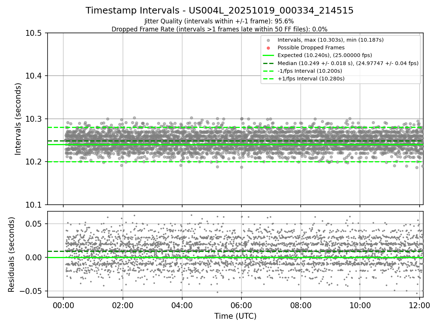Click the "Intervals (seconds)" y-axis label
Image resolution: width=439 pixels, height=329 pixels.
click(x=18, y=119)
